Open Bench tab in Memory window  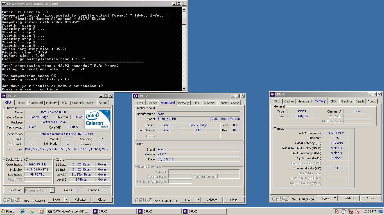point(360,101)
